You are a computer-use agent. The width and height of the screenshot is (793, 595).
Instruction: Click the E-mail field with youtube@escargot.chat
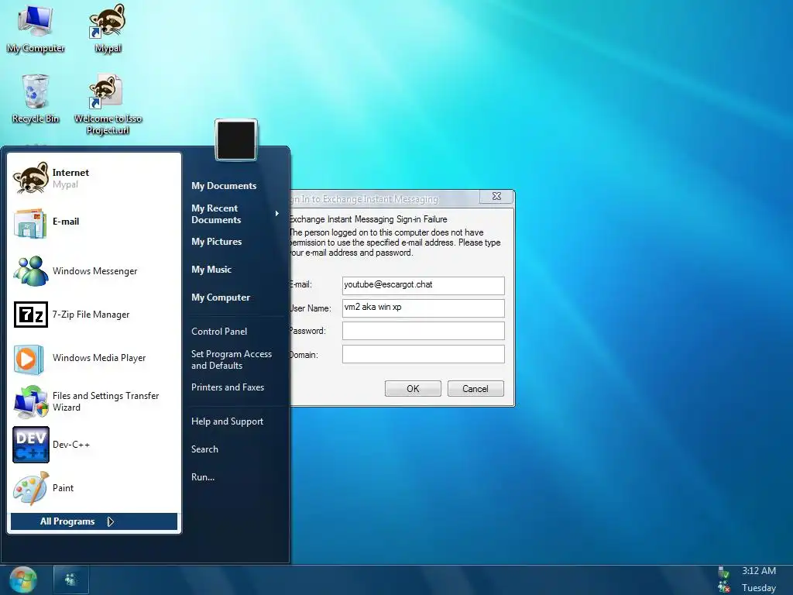pos(424,285)
